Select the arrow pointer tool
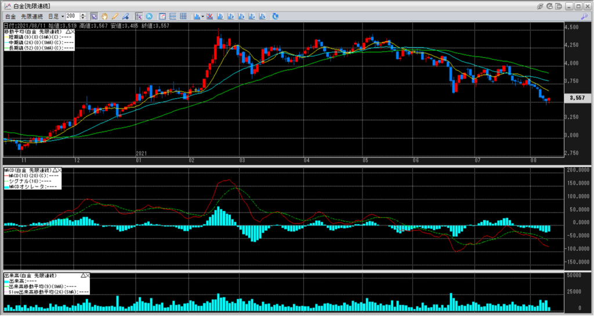594x316 pixels. [94, 16]
